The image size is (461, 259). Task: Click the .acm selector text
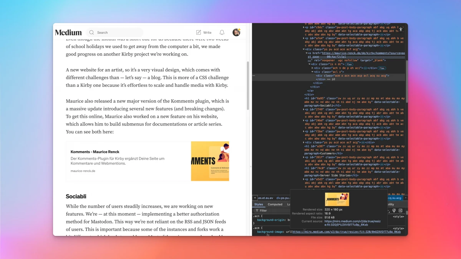[x=256, y=228]
